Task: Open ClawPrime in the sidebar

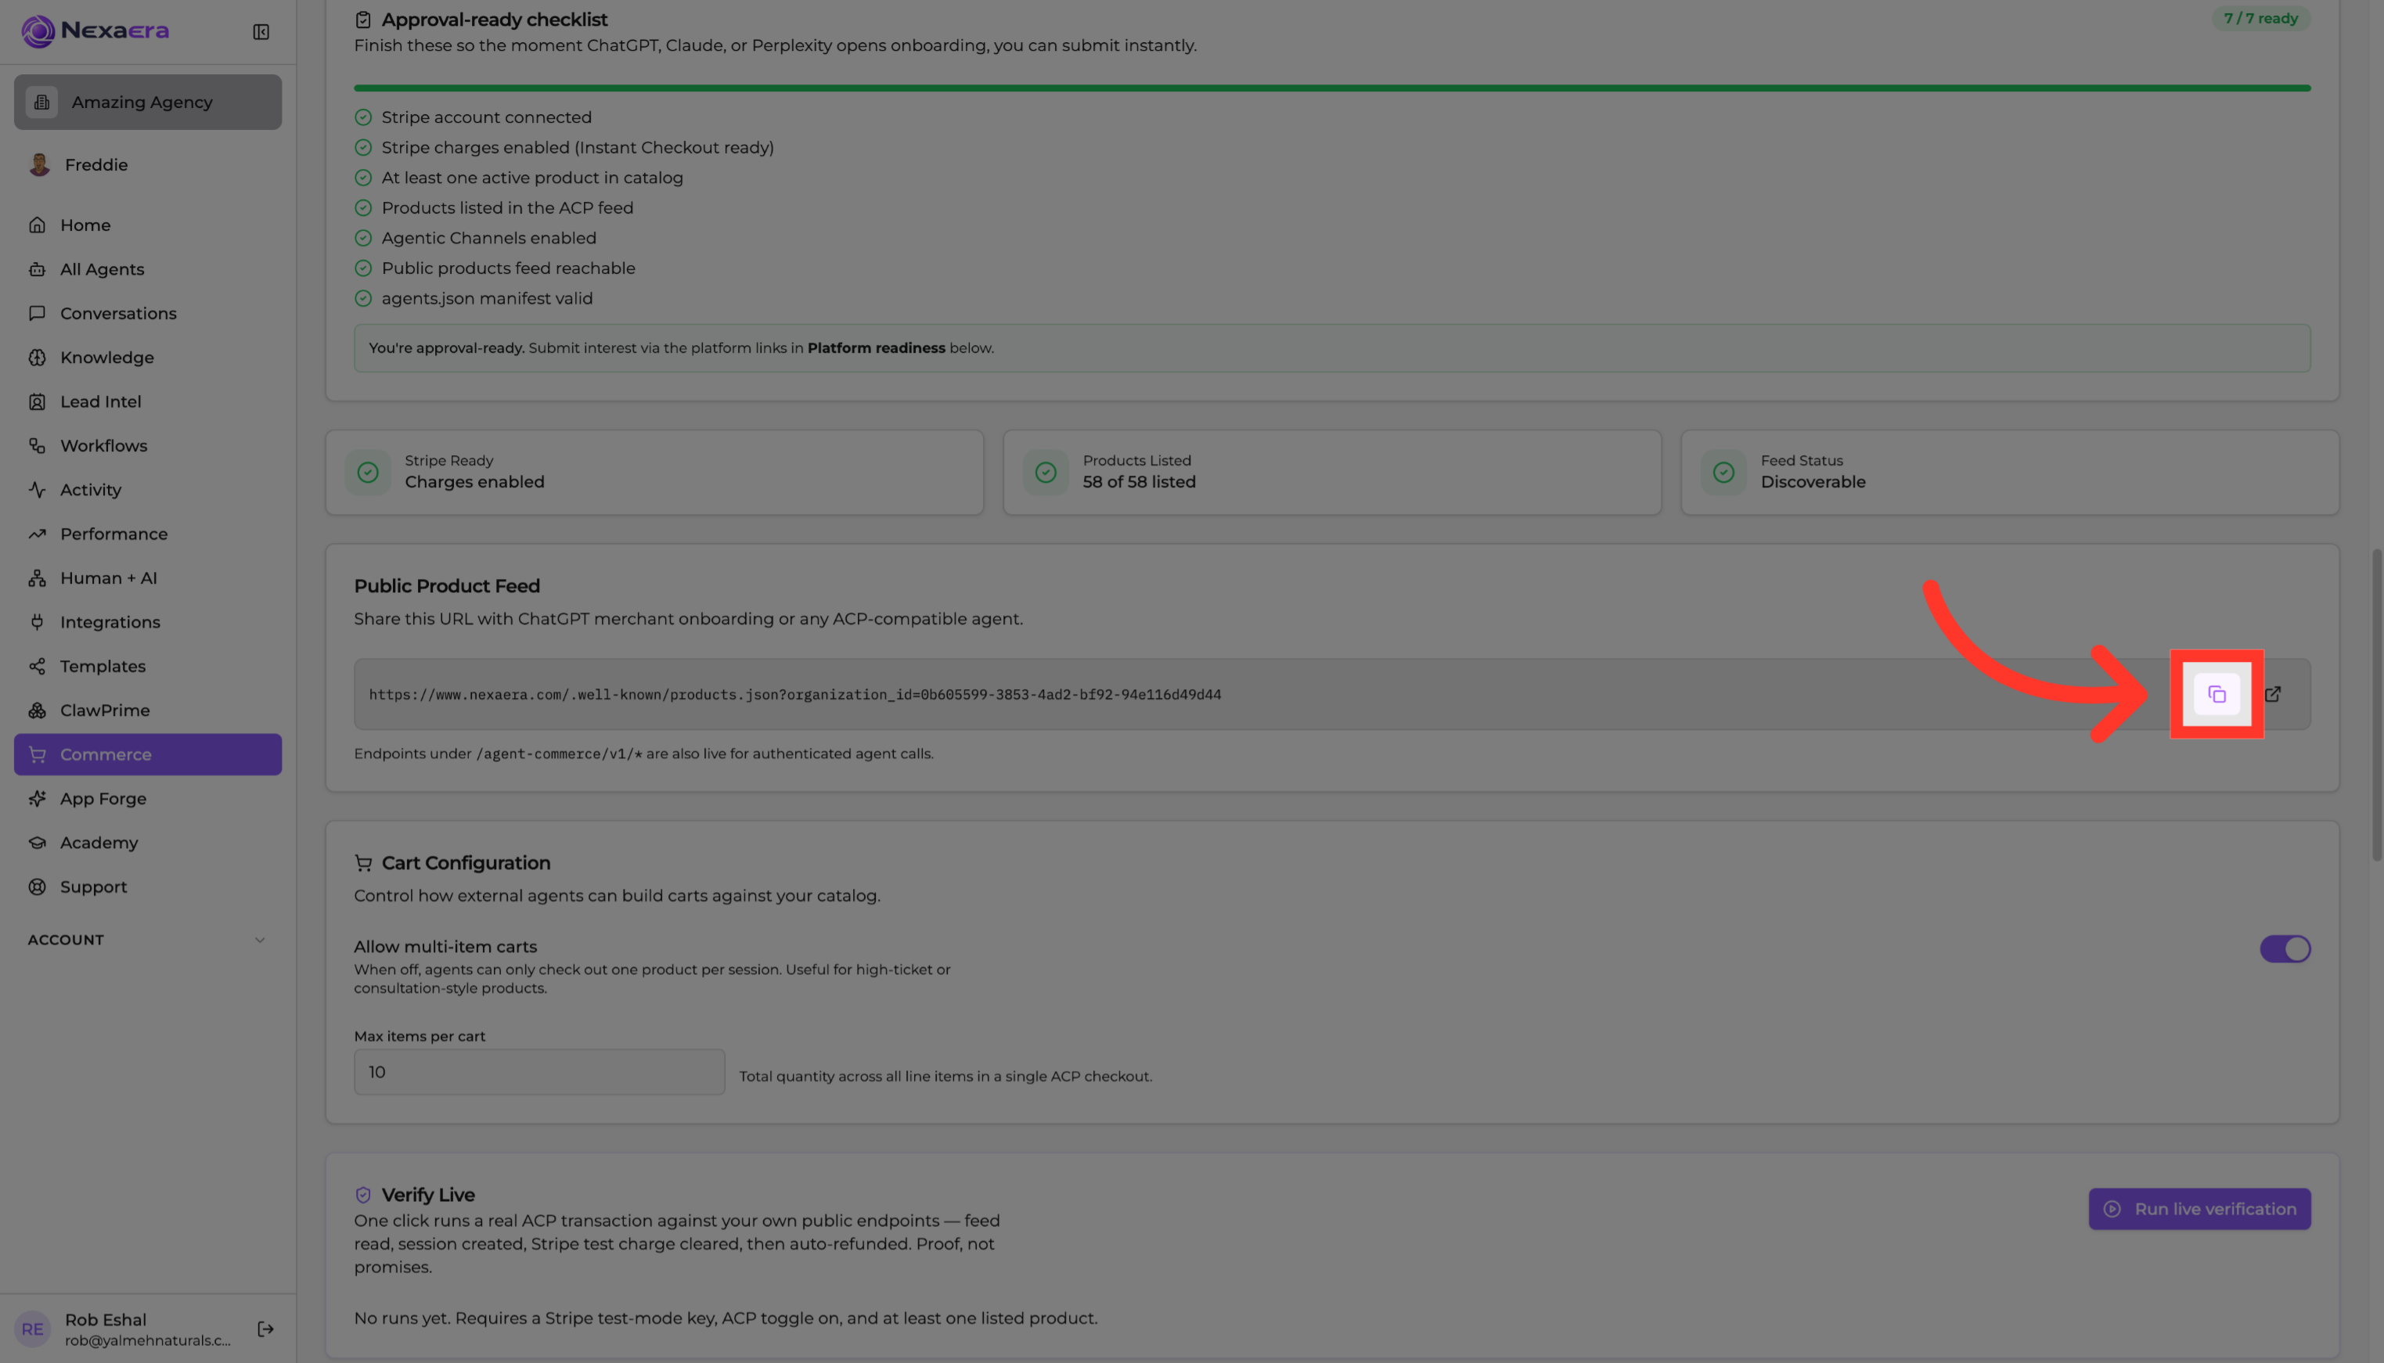Action: (148, 710)
